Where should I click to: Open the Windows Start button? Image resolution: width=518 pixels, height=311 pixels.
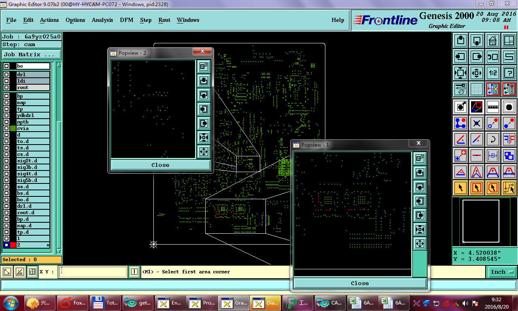coord(10,302)
